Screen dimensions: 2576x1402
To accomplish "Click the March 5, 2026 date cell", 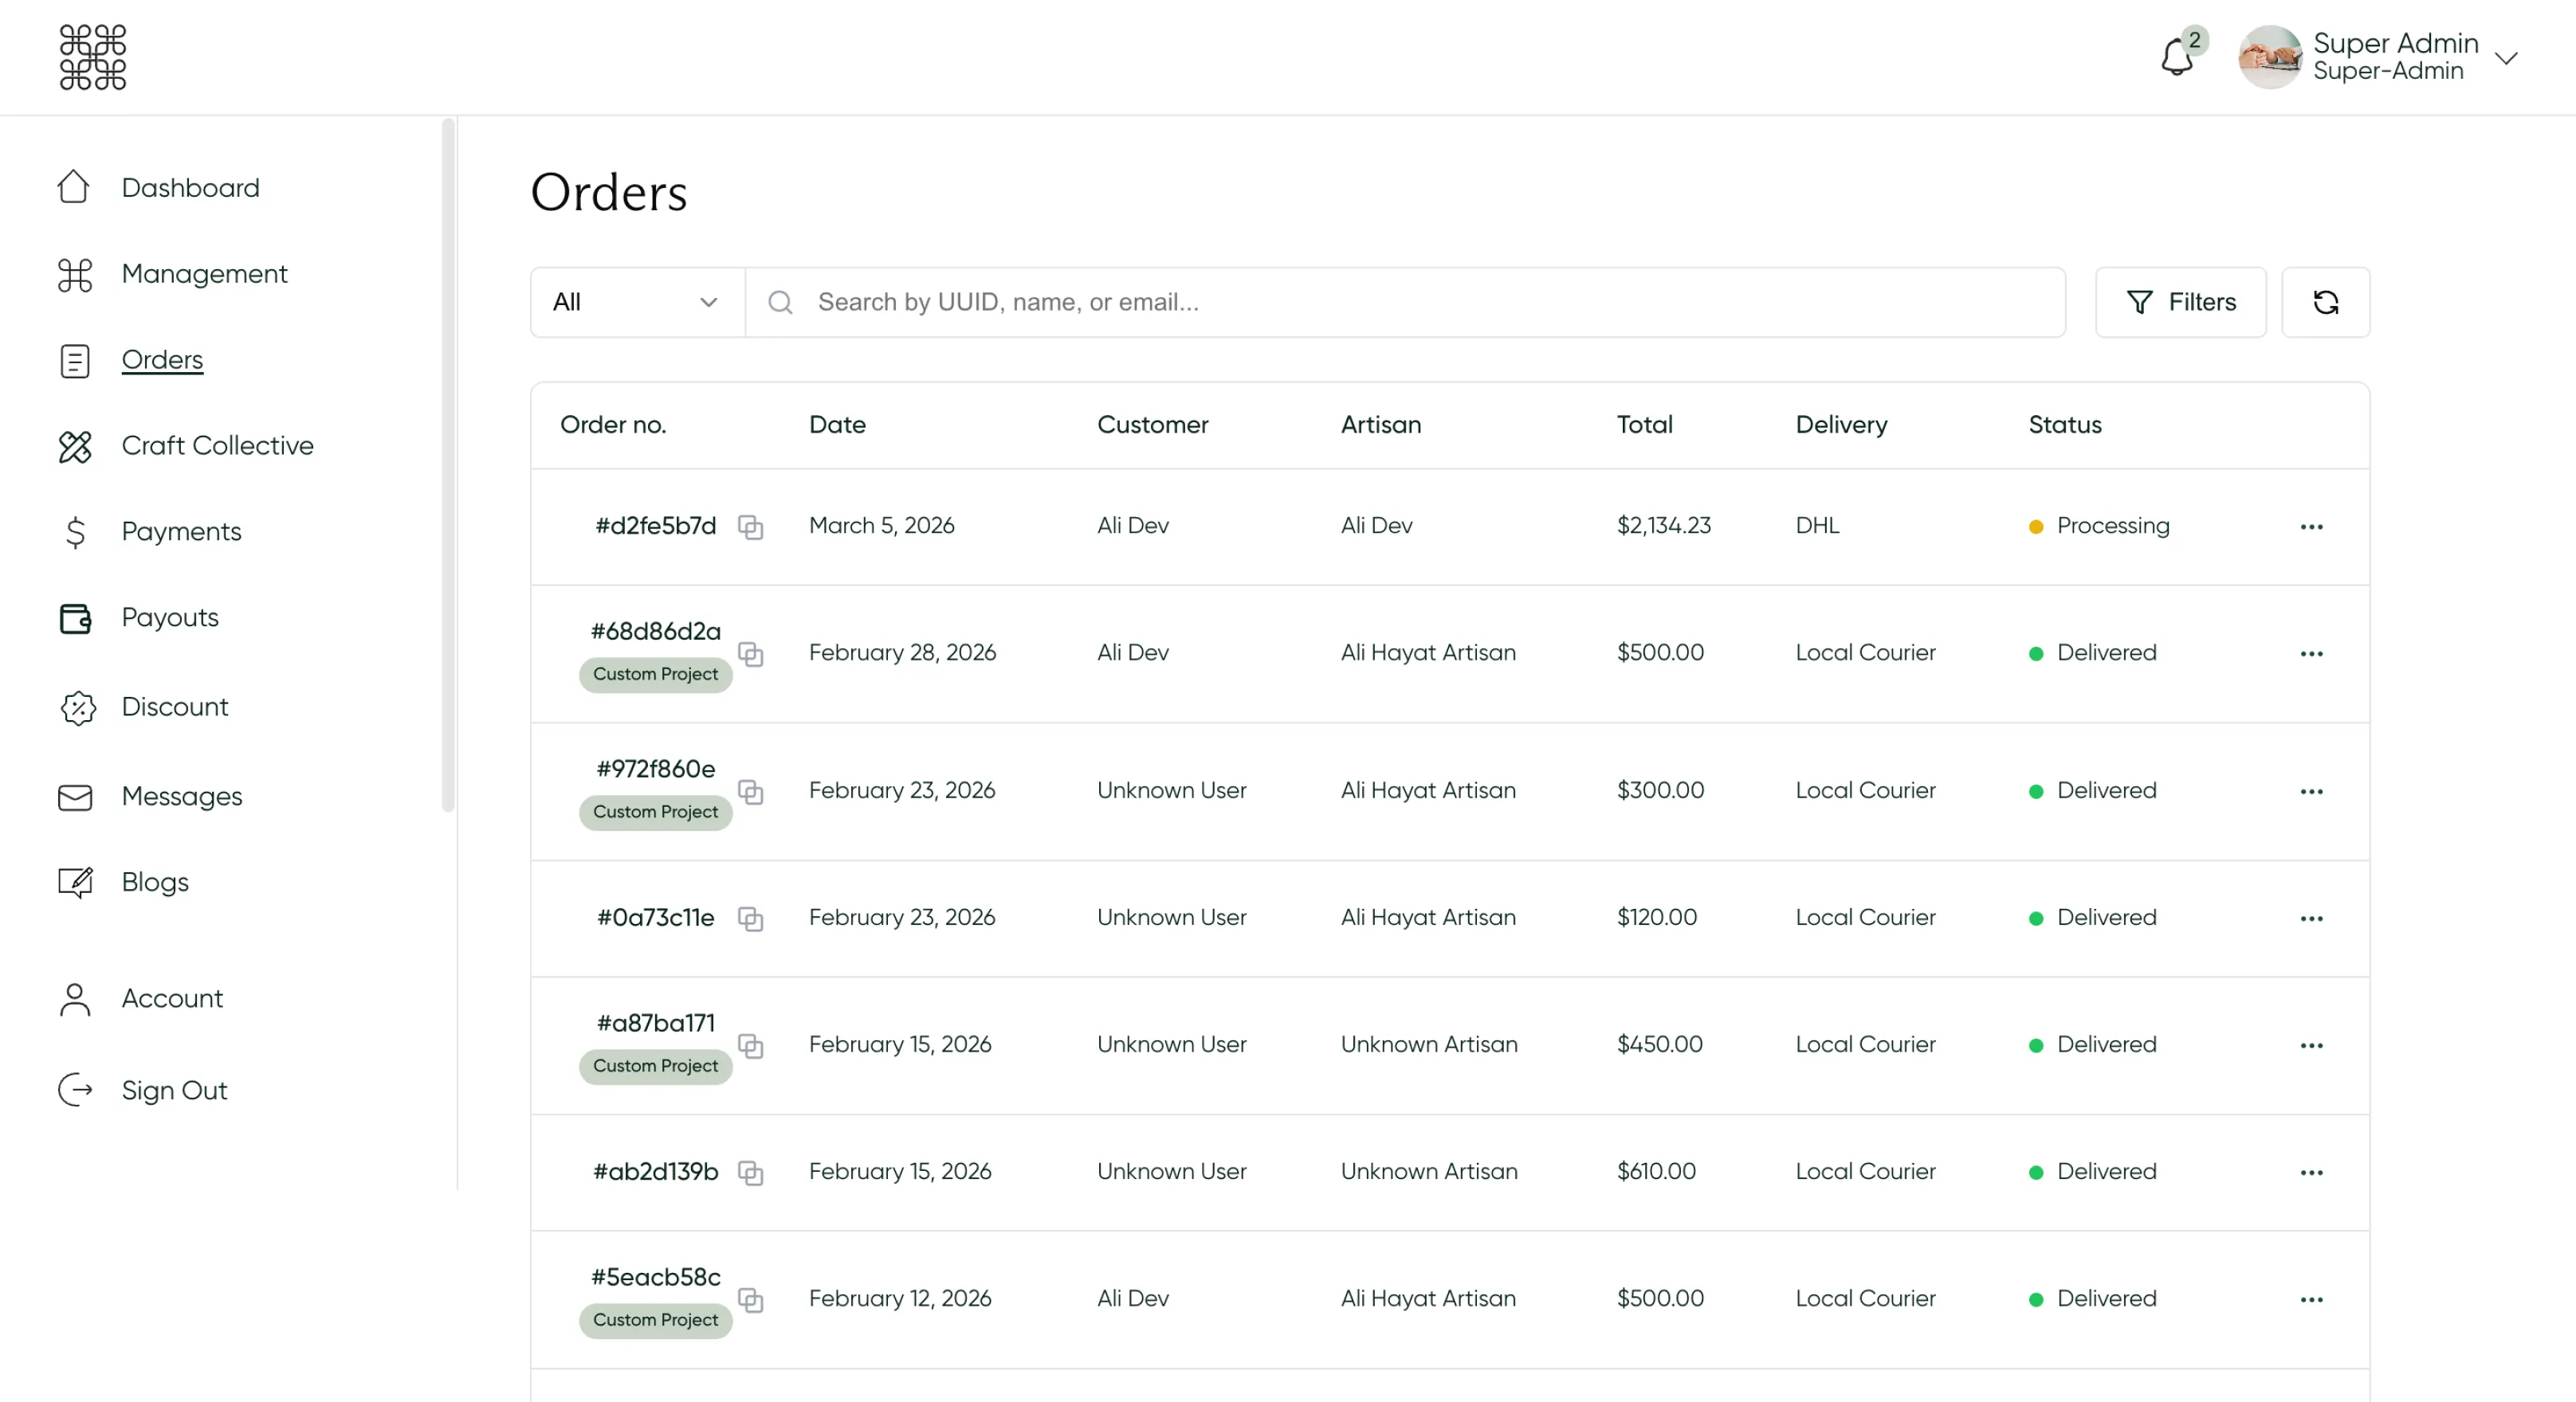I will pyautogui.click(x=881, y=526).
